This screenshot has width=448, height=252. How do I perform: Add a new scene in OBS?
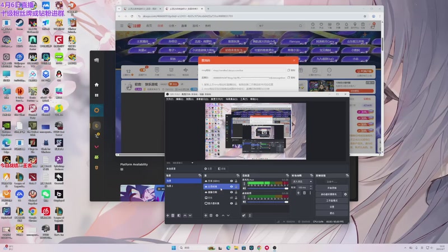(167, 216)
